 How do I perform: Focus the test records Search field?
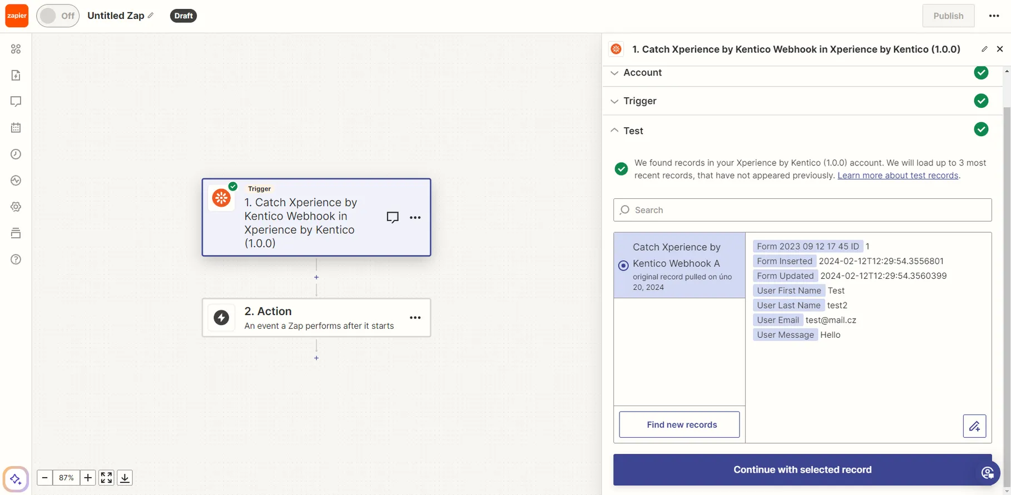pos(802,210)
